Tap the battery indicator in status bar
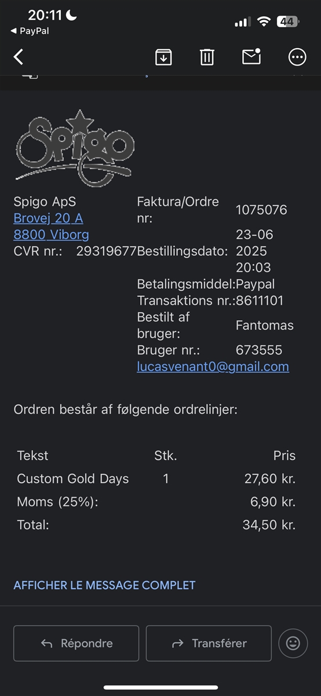 coord(288,22)
